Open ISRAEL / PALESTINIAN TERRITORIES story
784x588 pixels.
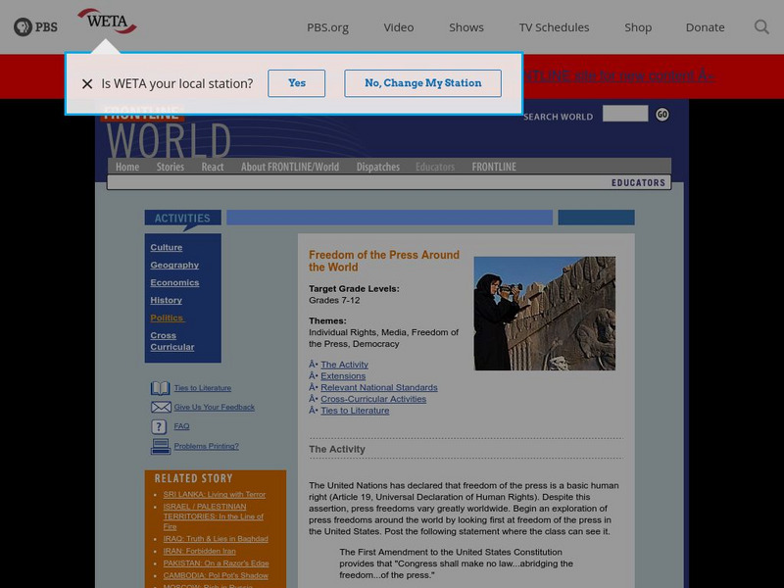click(x=213, y=516)
